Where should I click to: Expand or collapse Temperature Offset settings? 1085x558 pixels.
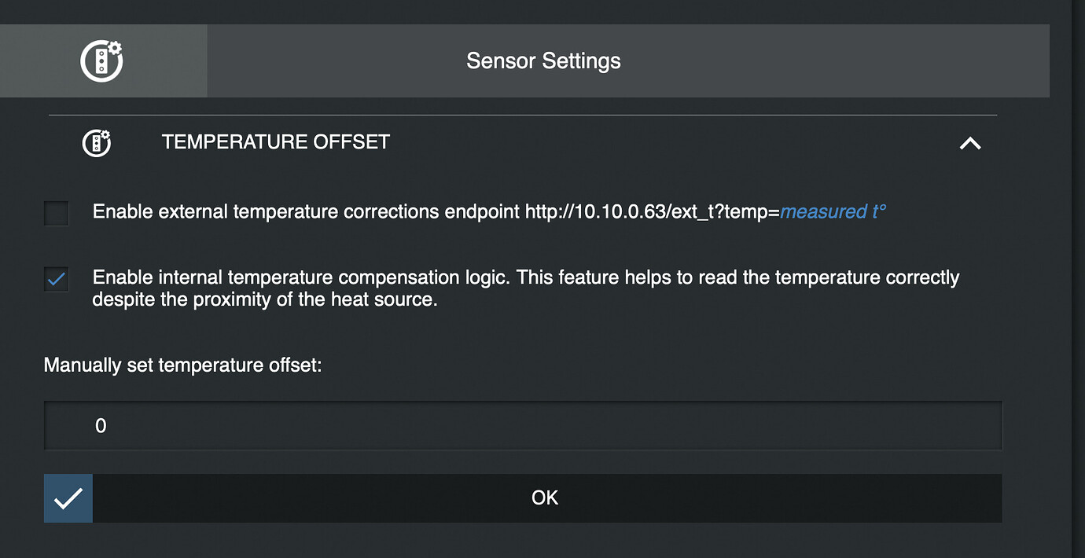tap(970, 143)
